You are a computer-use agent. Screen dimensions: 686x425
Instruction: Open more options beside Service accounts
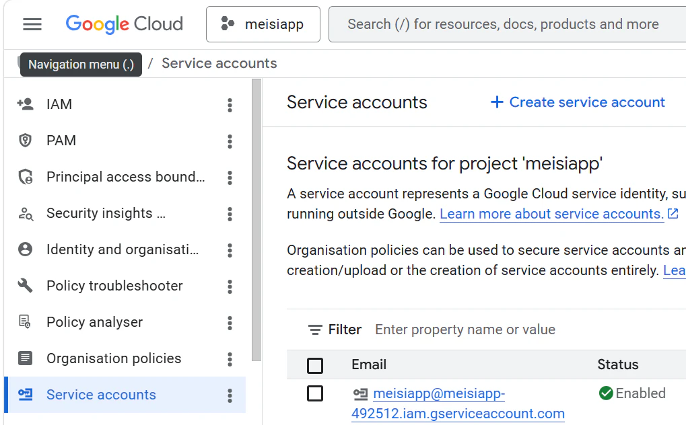coord(230,395)
